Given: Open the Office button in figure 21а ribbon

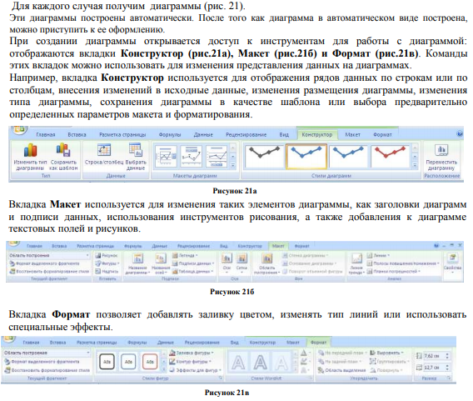Looking at the screenshot, I should 19,129.
